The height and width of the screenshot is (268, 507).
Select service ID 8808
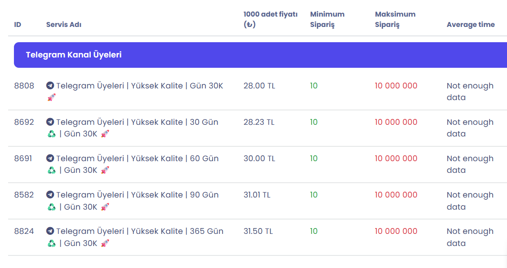tap(24, 86)
